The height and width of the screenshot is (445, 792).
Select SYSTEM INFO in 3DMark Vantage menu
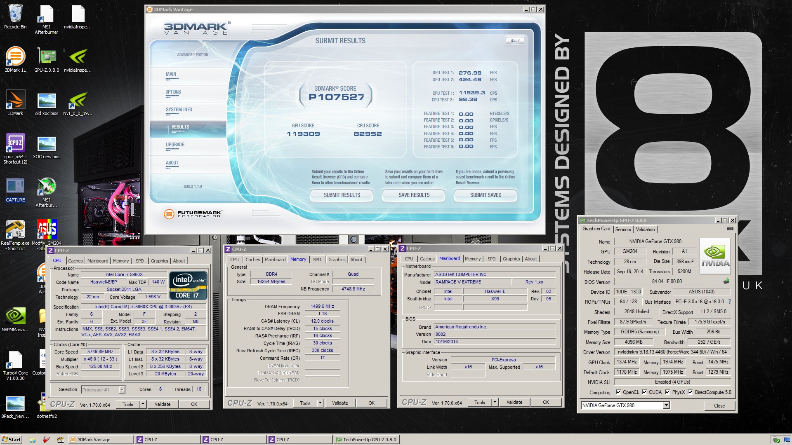(x=179, y=110)
